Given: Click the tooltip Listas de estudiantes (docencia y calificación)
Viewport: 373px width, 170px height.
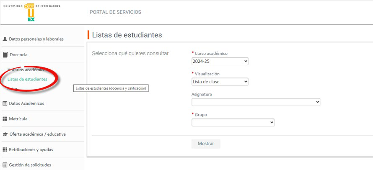Looking at the screenshot, I should coord(111,88).
